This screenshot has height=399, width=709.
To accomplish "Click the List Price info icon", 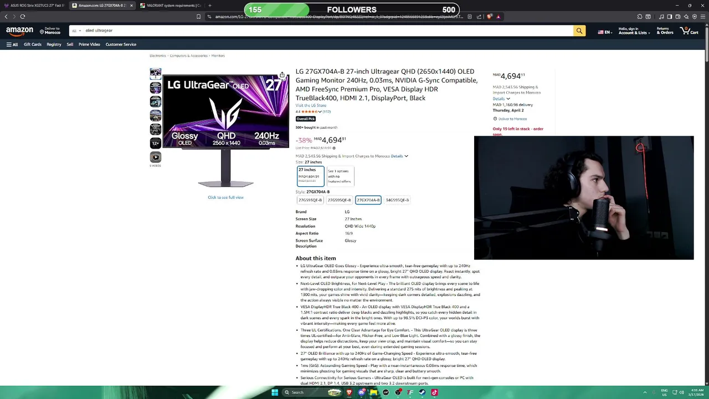I will click(x=334, y=148).
